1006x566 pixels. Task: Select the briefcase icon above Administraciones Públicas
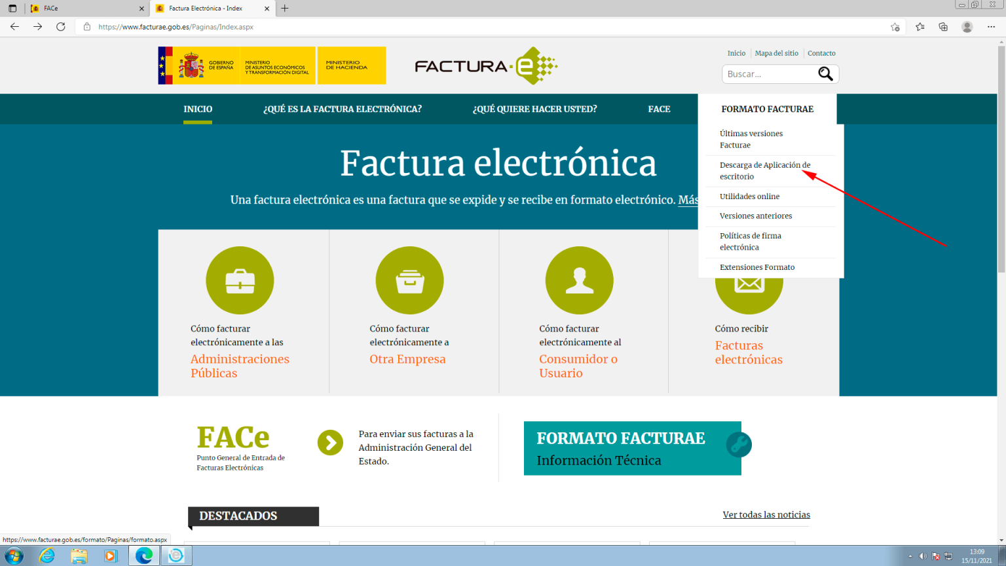point(240,280)
